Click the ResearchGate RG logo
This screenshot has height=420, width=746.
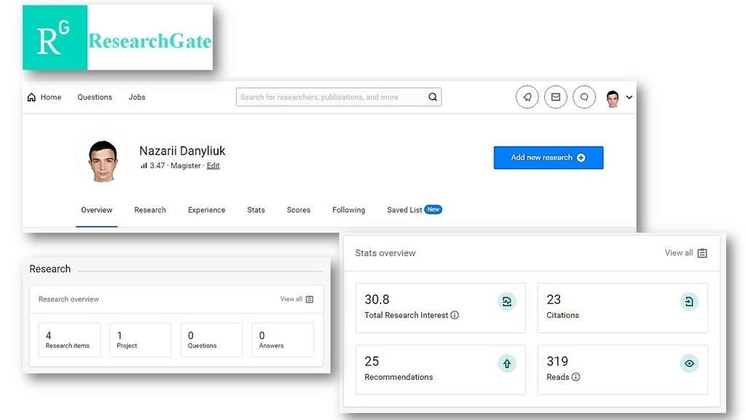click(x=55, y=38)
